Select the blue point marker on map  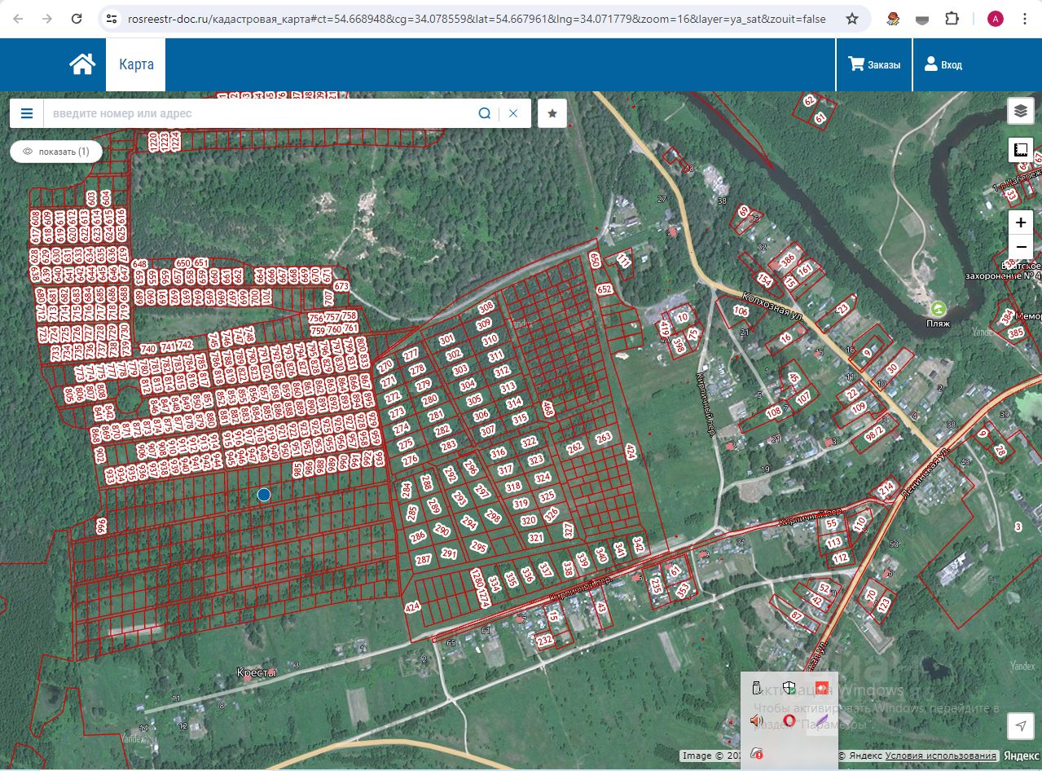point(264,494)
